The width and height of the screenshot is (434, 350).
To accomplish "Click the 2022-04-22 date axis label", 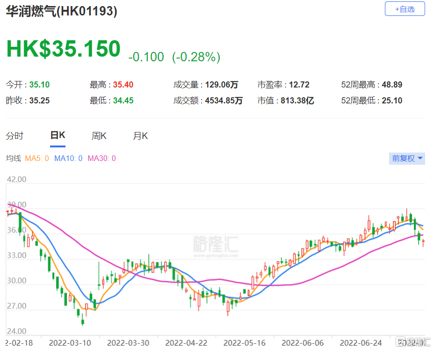I will [x=186, y=343].
